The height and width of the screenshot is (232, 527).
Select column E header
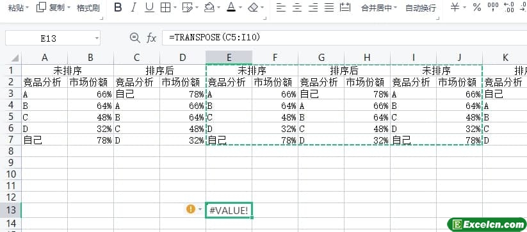(x=229, y=58)
